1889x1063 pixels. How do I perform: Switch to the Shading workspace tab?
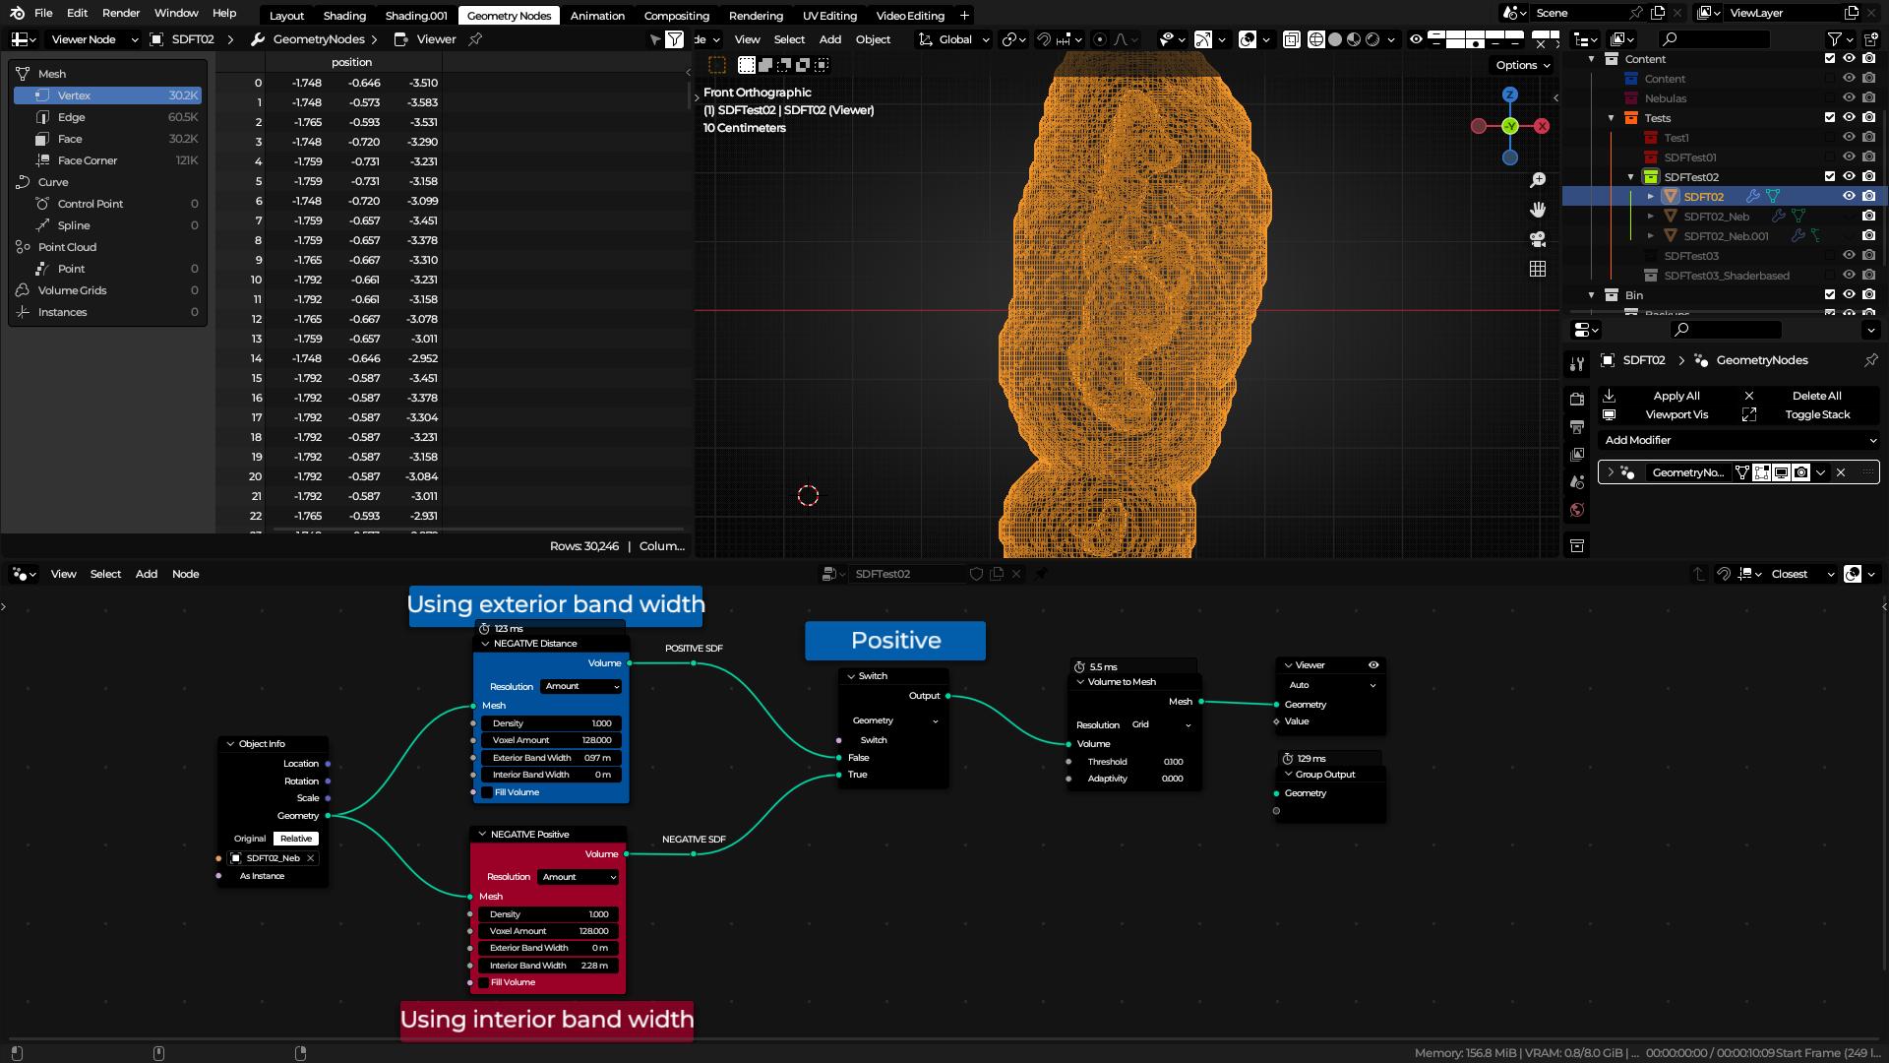[344, 15]
